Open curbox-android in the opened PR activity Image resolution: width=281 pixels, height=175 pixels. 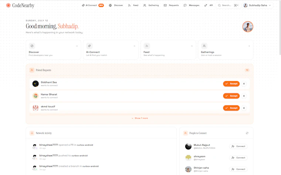point(85,145)
